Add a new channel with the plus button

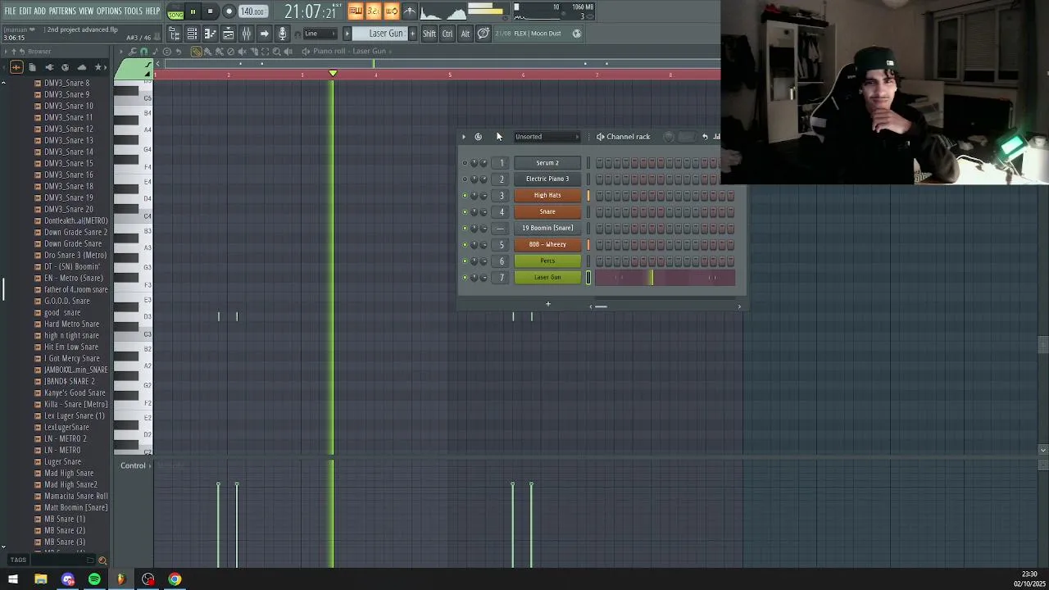pyautogui.click(x=548, y=304)
